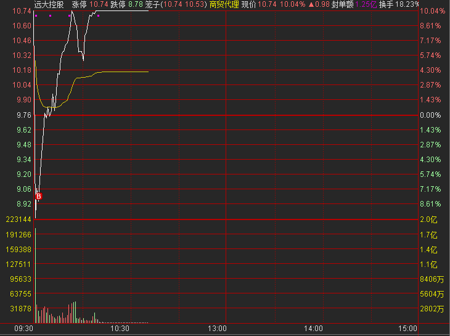Viewport: 450px width, 336px height.
Task: Click the 127511 volume axis label
Action: click(18, 264)
